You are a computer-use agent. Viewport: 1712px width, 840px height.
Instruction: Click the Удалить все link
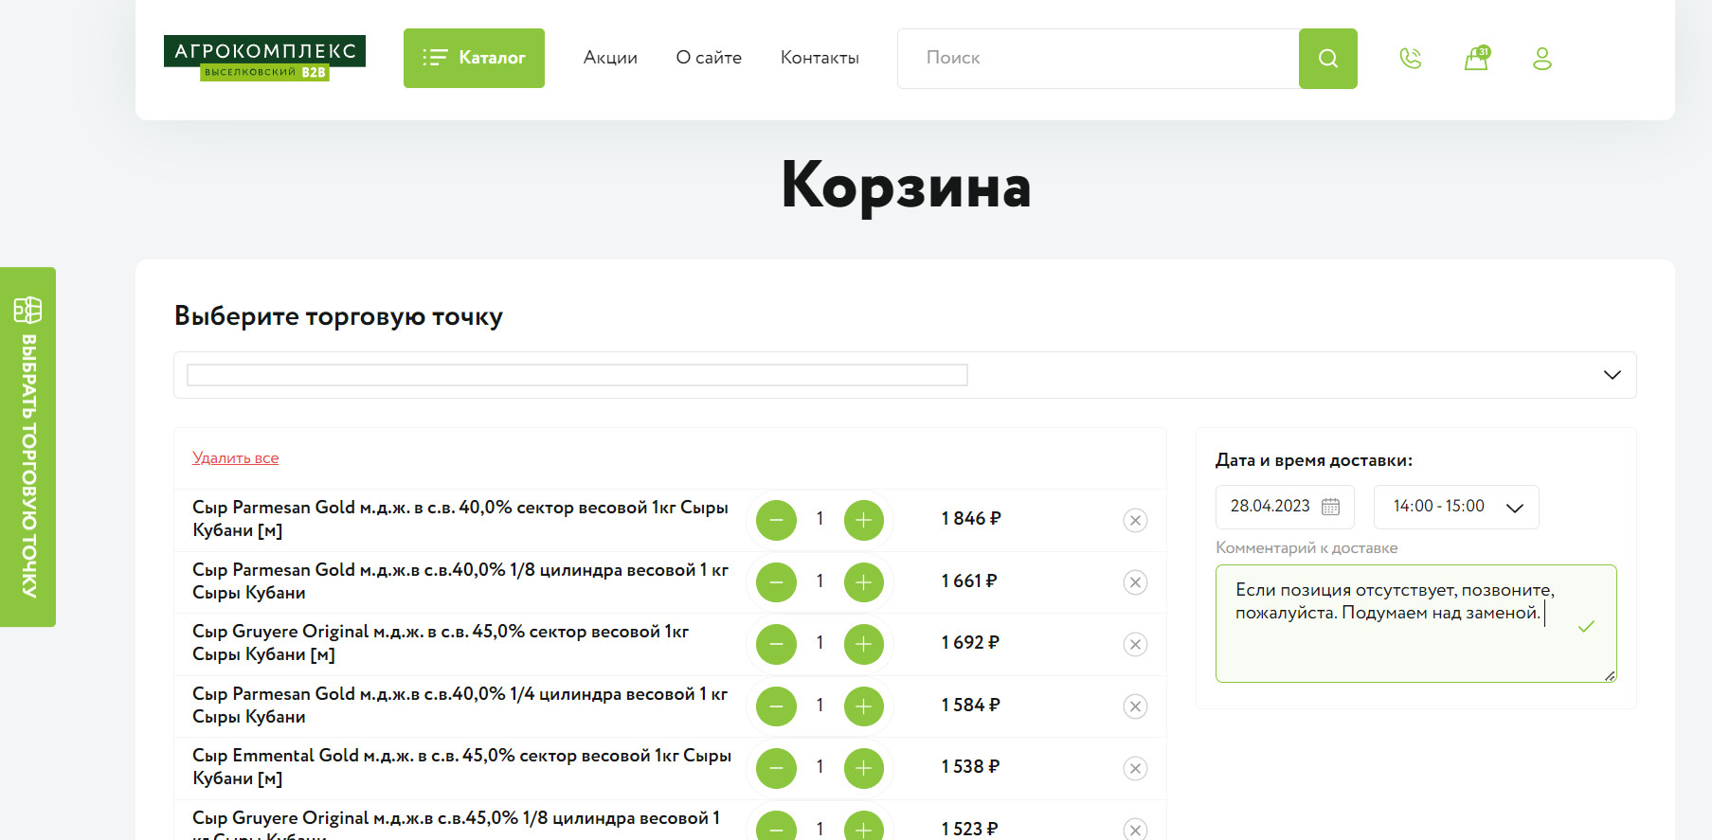(235, 458)
